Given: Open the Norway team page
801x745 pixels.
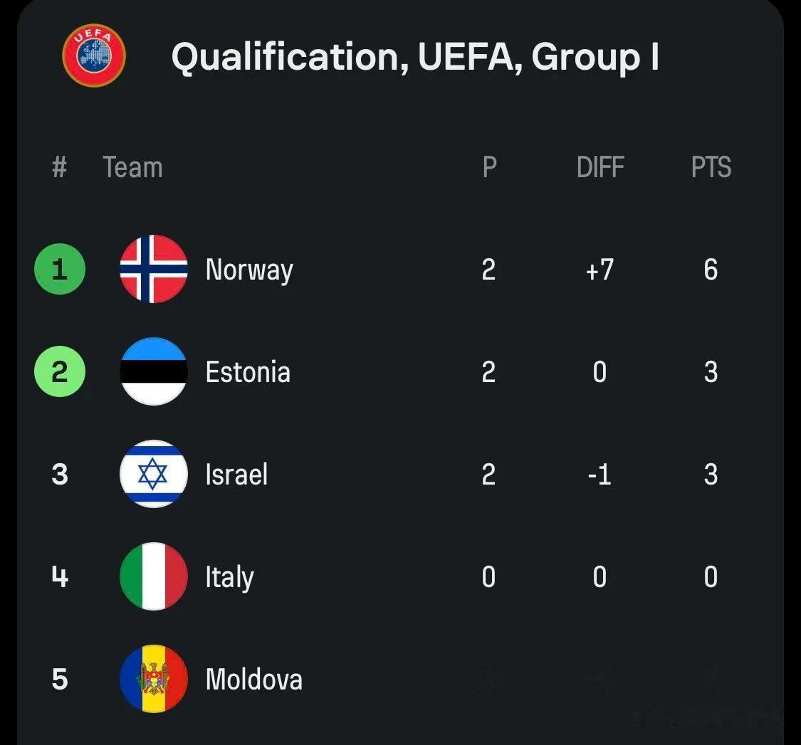Looking at the screenshot, I should tap(249, 270).
